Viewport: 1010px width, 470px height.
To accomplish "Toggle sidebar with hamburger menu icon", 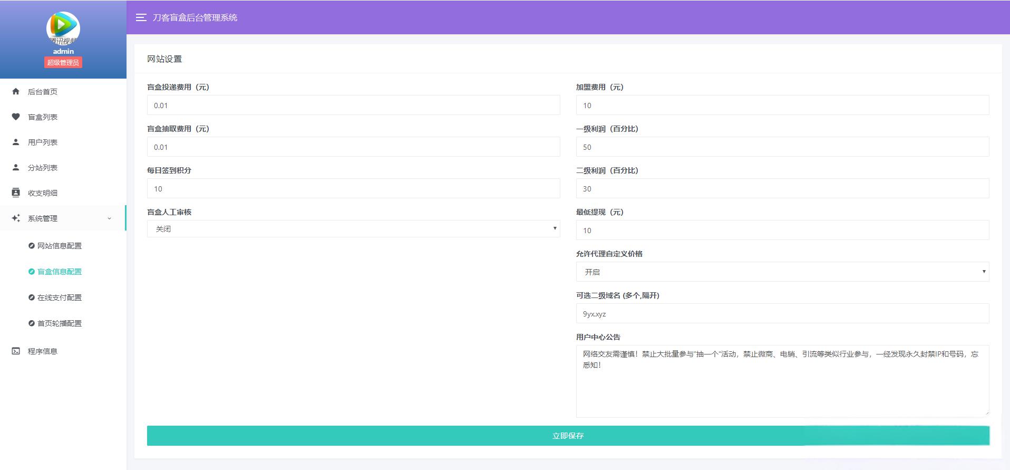I will click(141, 17).
